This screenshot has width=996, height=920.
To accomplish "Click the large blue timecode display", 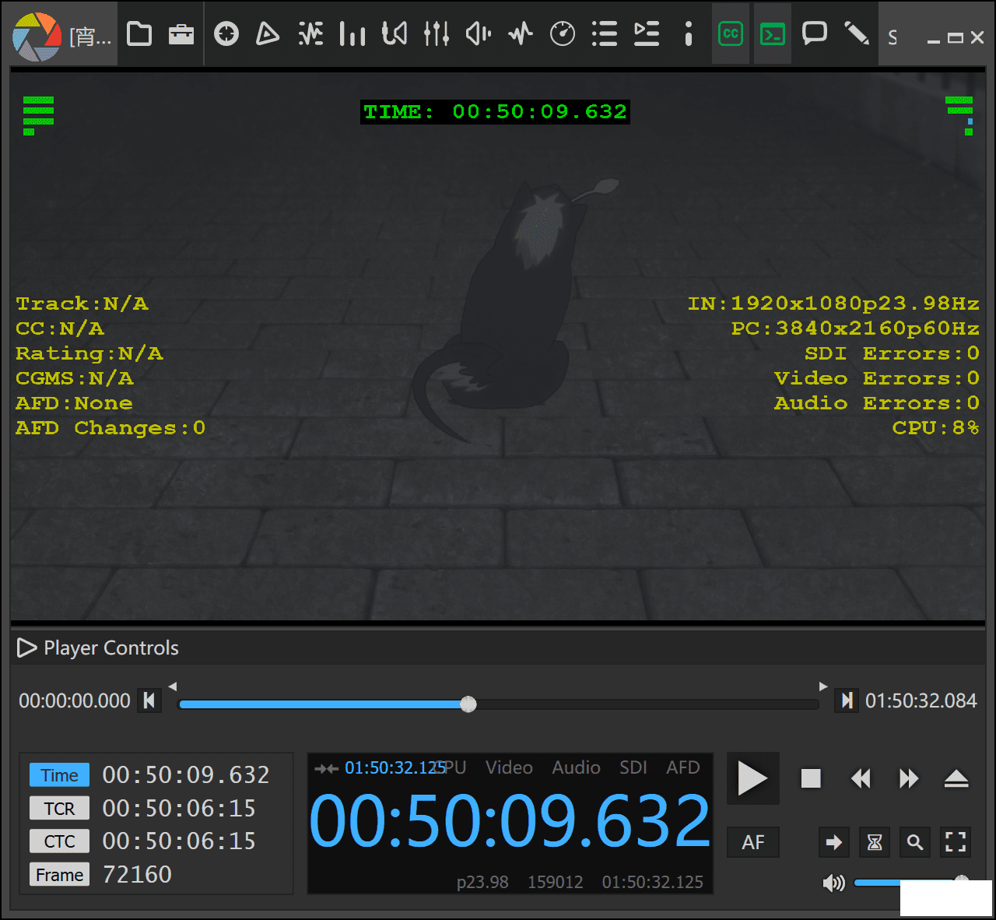I will click(510, 821).
